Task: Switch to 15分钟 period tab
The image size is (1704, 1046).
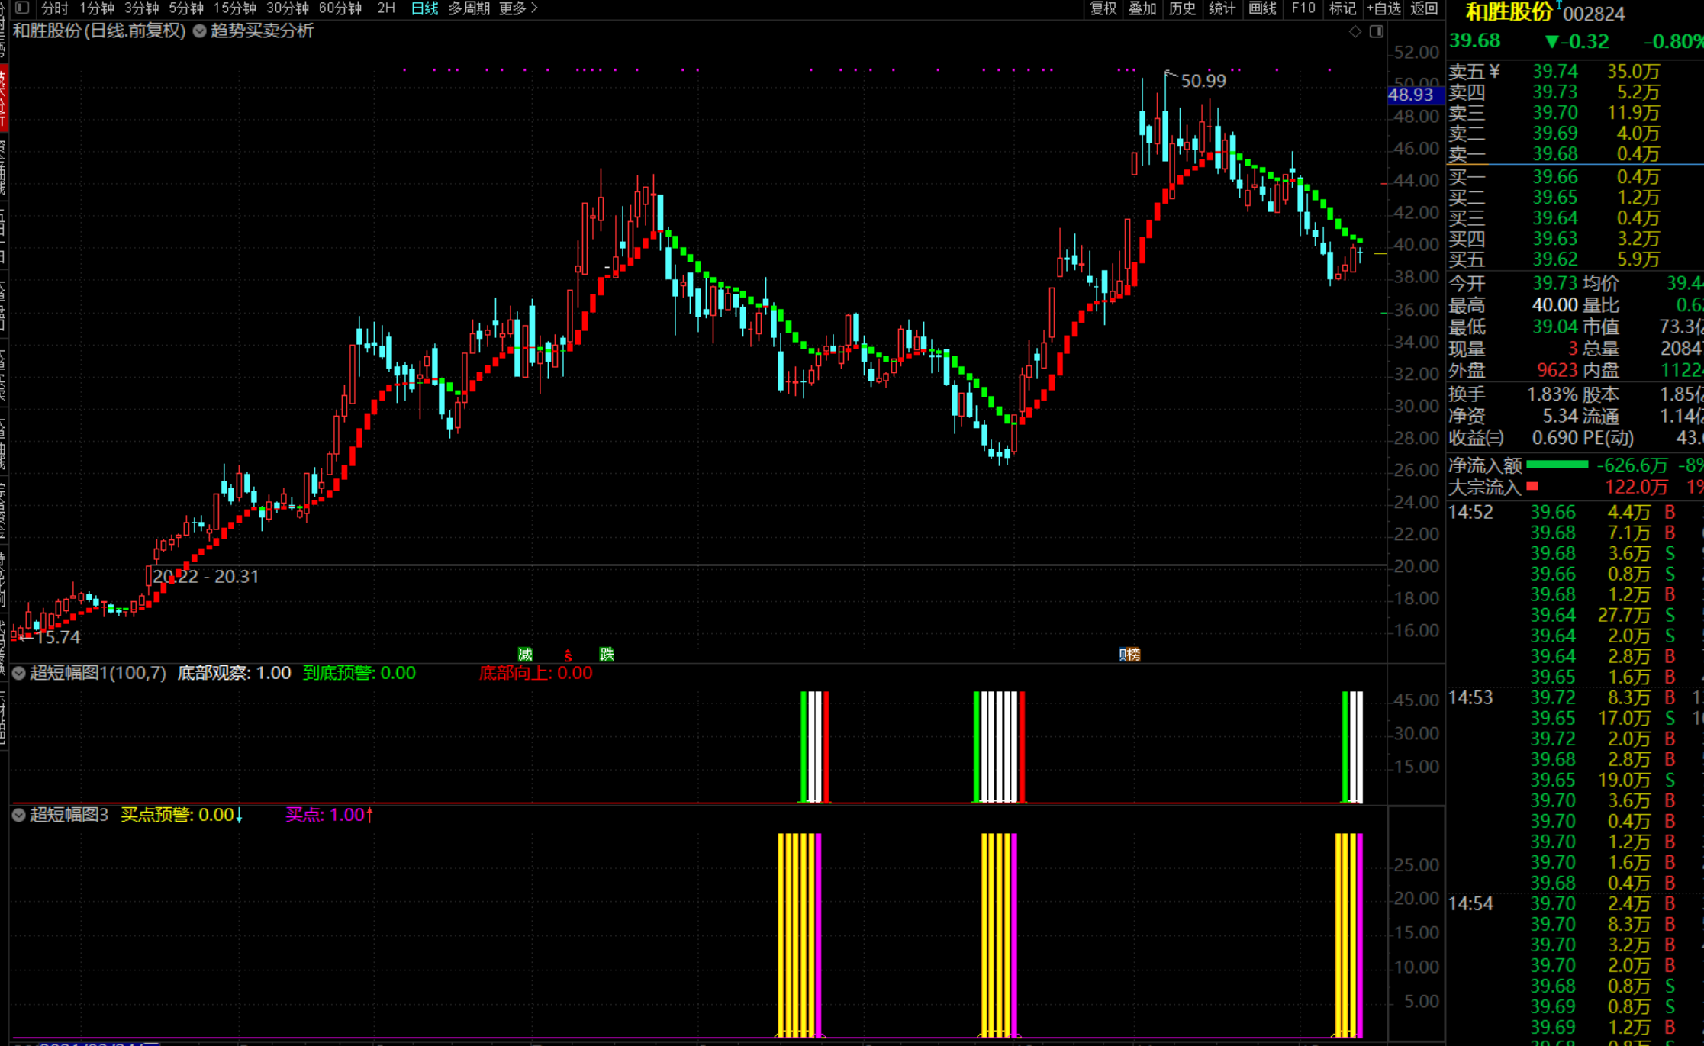Action: point(234,8)
